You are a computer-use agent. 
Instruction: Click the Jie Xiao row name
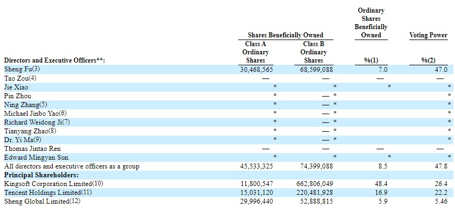click(x=17, y=87)
